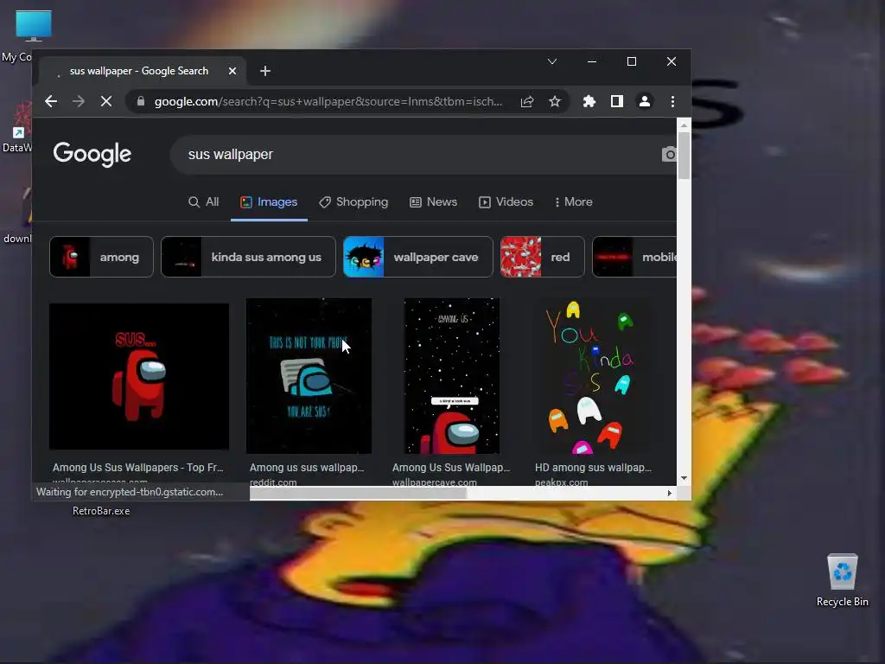Image resolution: width=885 pixels, height=664 pixels.
Task: Open the peakpx.com source link
Action: click(x=562, y=482)
